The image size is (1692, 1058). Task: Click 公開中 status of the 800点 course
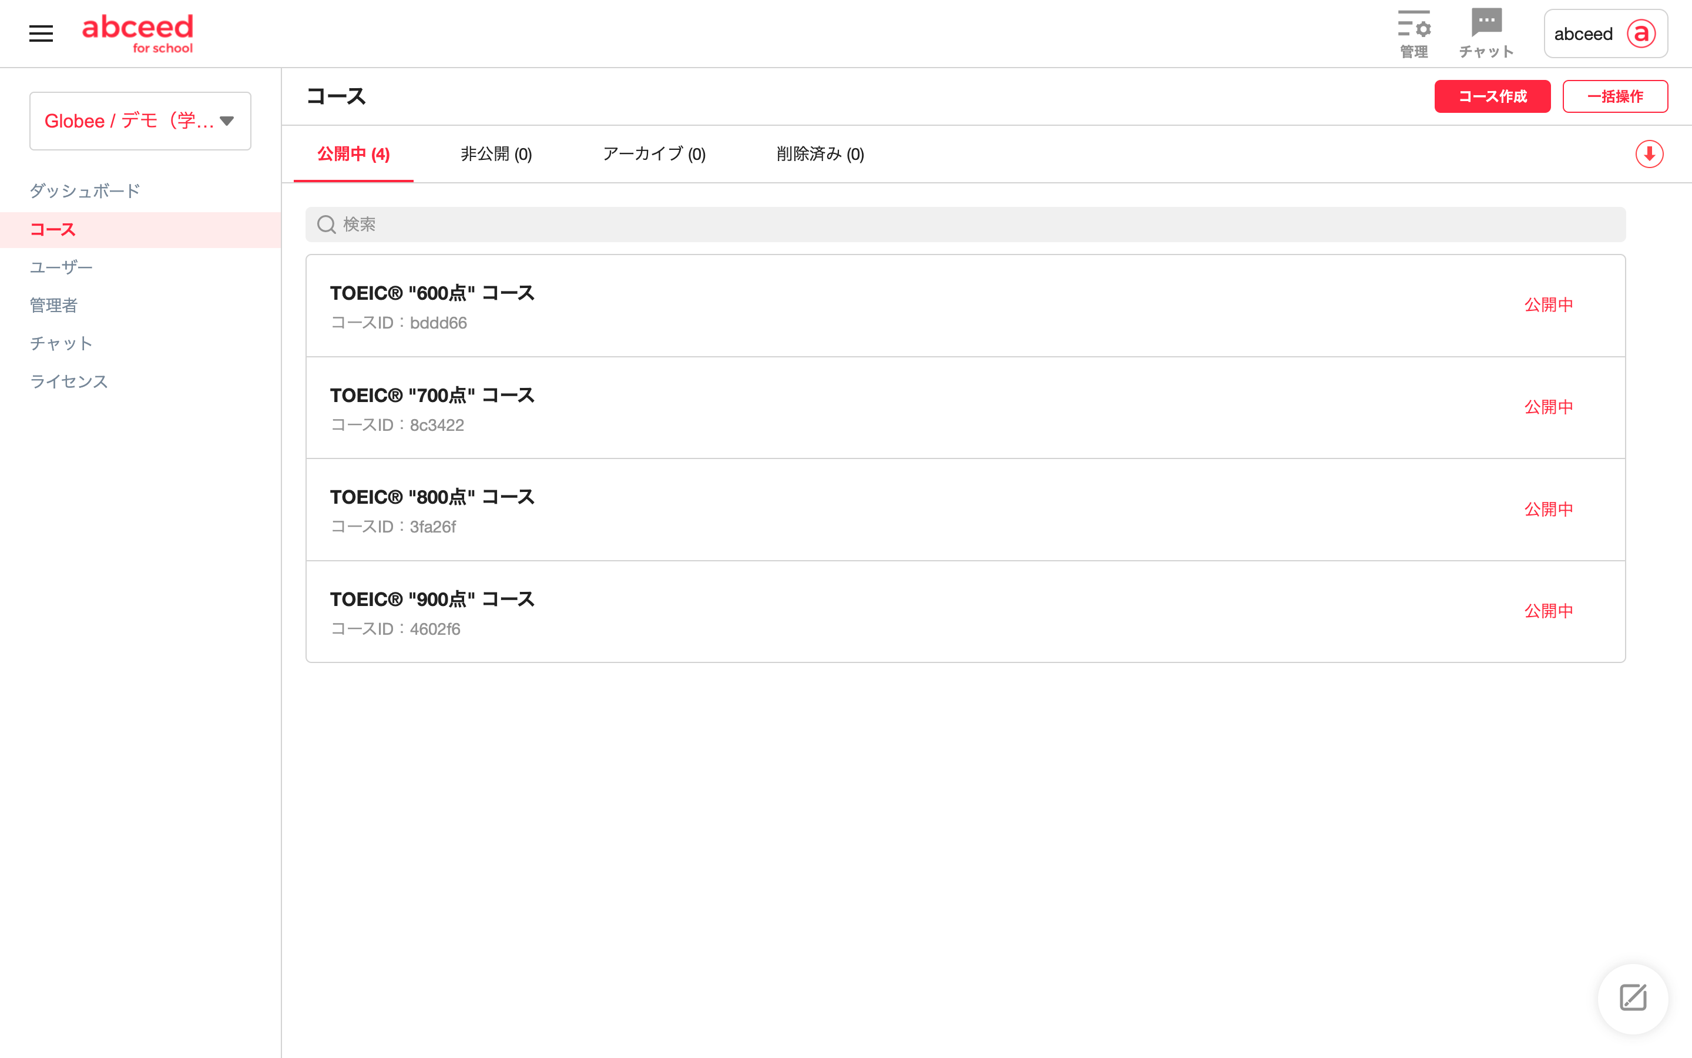(1549, 510)
